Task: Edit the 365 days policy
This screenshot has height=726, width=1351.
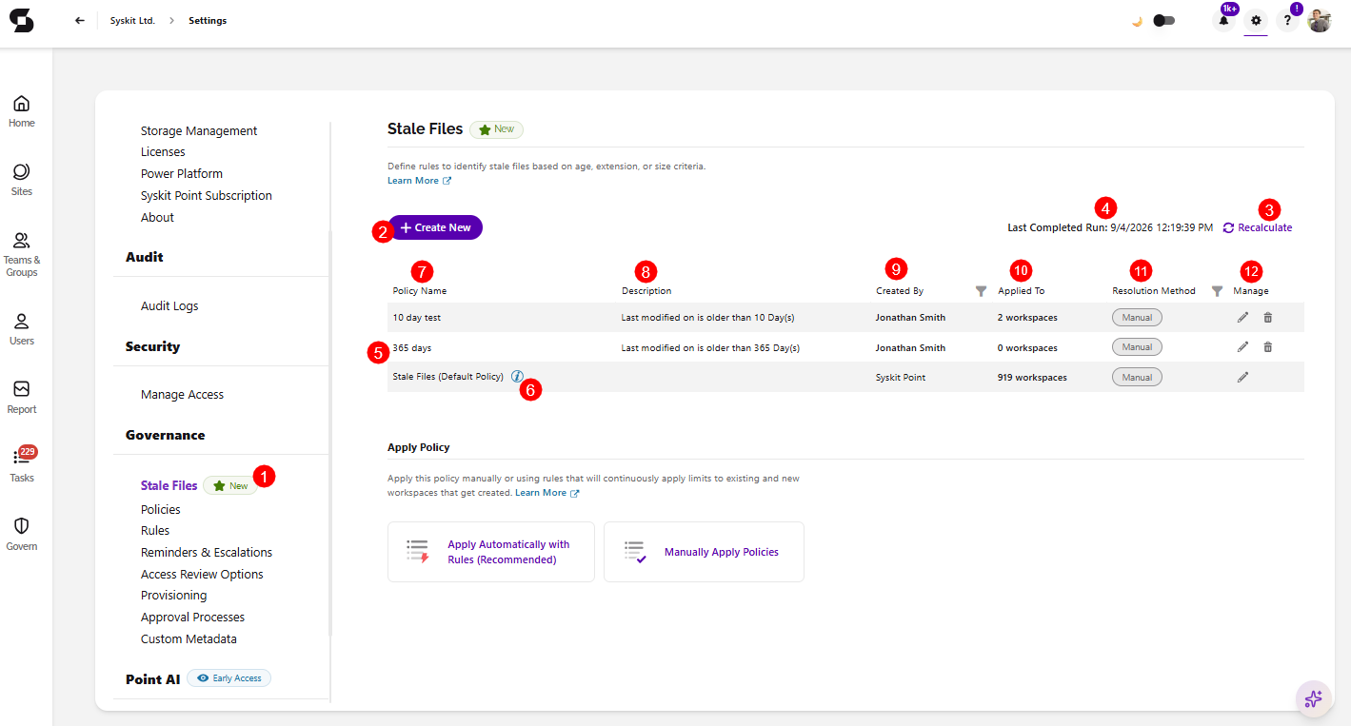Action: 1242,347
